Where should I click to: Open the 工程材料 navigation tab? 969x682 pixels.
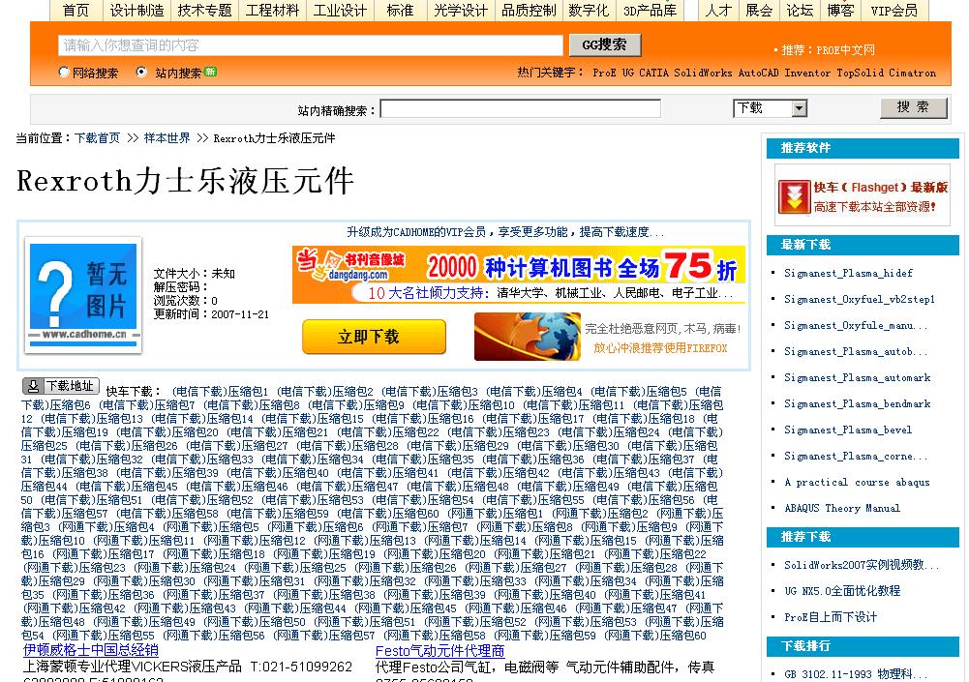pos(273,11)
